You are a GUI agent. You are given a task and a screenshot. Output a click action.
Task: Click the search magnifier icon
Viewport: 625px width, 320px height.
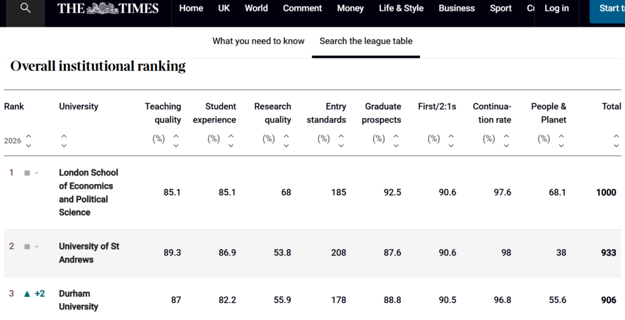25,9
